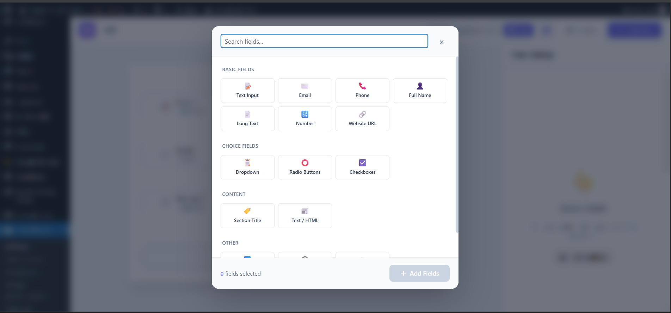The height and width of the screenshot is (313, 671).
Task: Add the Radio Buttons field
Action: click(x=305, y=167)
